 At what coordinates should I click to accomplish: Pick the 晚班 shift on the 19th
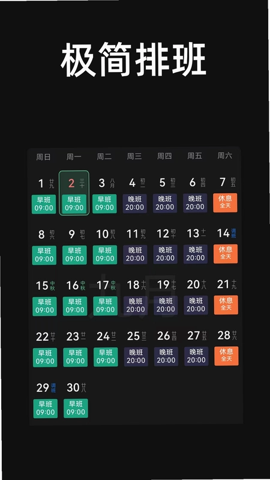tap(166, 305)
